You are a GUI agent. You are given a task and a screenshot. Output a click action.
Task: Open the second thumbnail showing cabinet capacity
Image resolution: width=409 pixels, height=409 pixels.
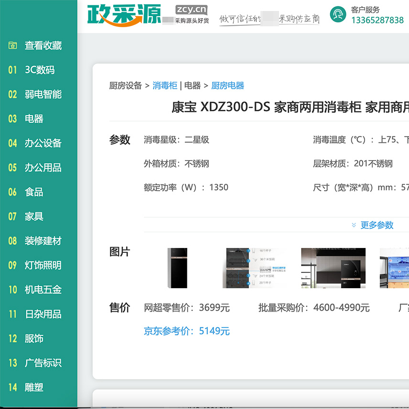(254, 268)
